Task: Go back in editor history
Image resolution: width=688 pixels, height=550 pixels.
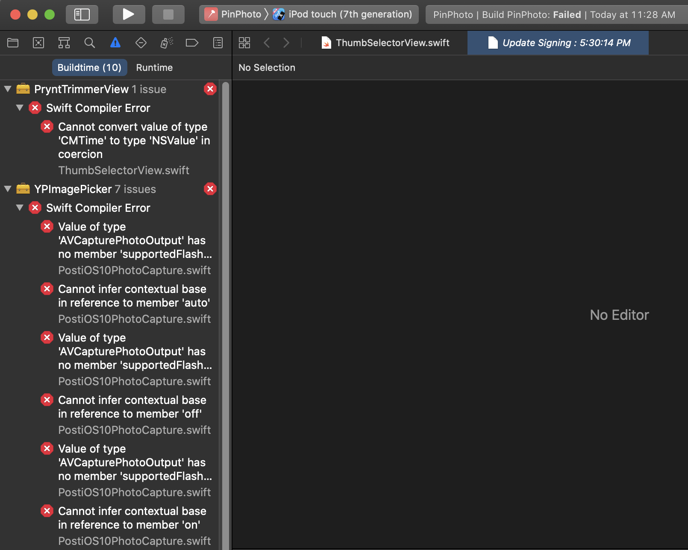Action: pos(267,43)
